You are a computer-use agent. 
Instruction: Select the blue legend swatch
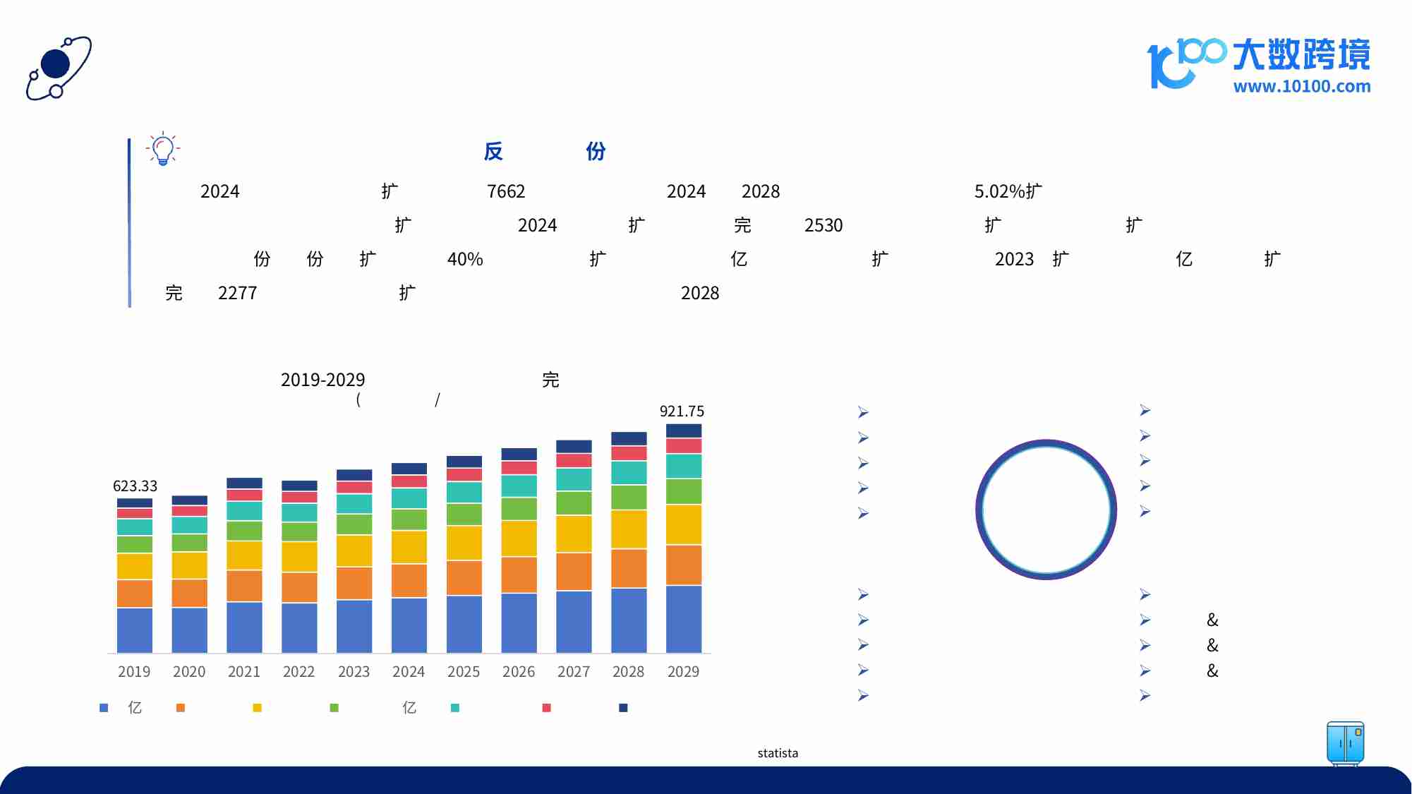point(104,708)
